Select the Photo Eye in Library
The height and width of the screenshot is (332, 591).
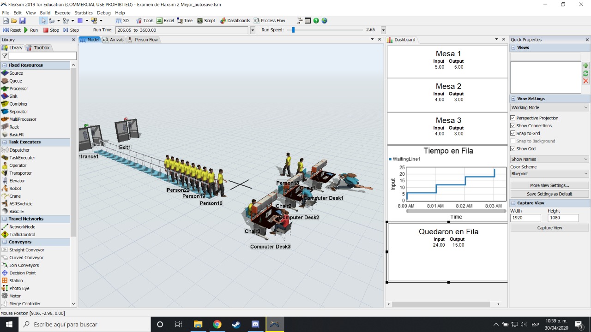pos(19,288)
